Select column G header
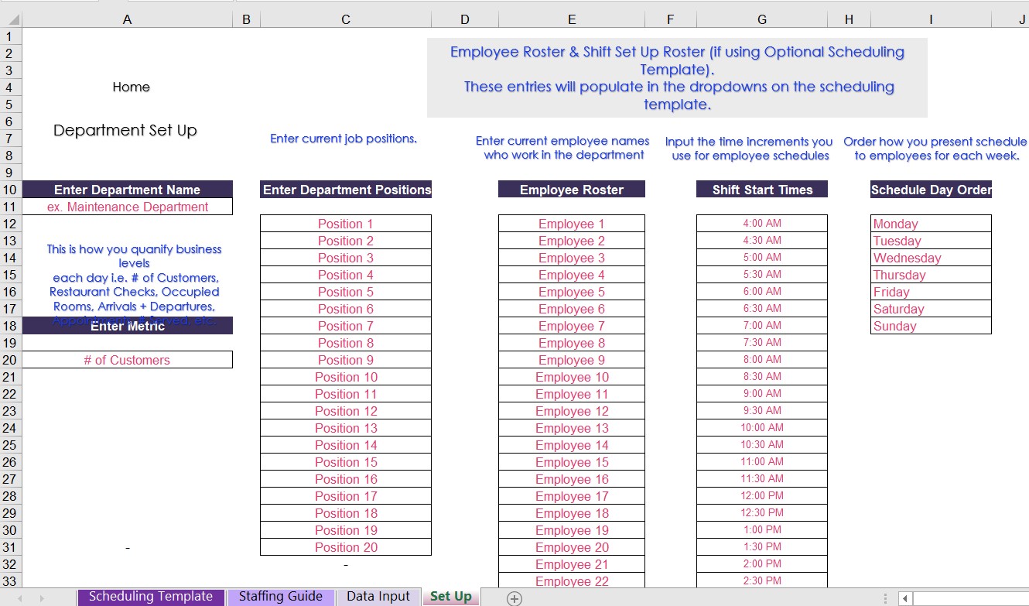The width and height of the screenshot is (1029, 606). tap(762, 20)
